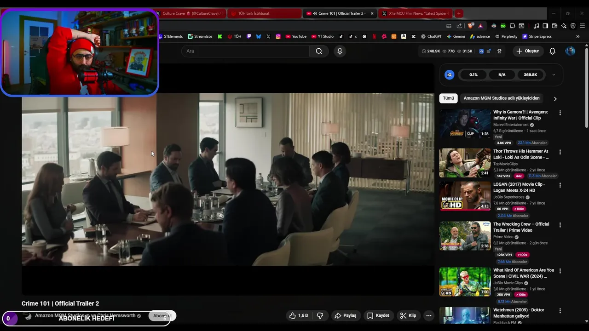589x331 pixels.
Task: Open options for Why is Gamora video
Action: (x=560, y=113)
